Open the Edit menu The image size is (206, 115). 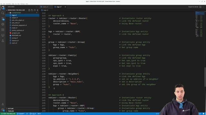tap(4, 4)
